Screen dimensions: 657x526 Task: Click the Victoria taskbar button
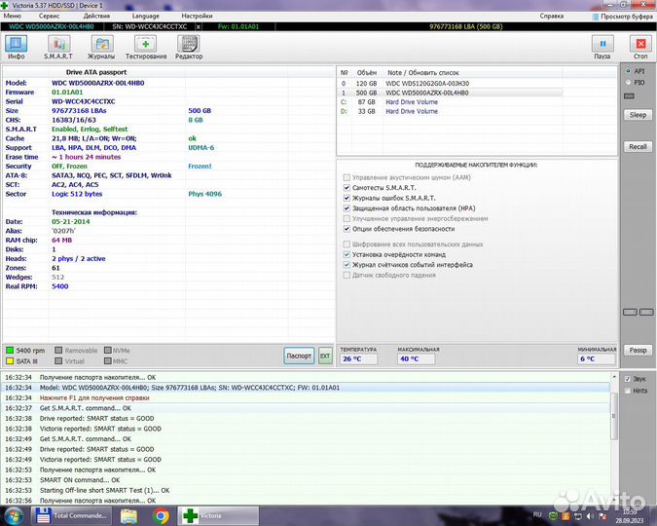pos(218,515)
